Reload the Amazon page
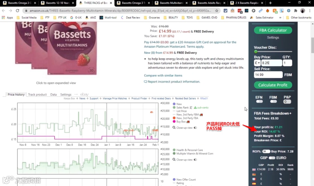Image resolution: width=314 pixels, height=186 pixels. click(x=17, y=10)
